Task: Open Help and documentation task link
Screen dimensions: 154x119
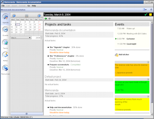Action: [x=61, y=107]
